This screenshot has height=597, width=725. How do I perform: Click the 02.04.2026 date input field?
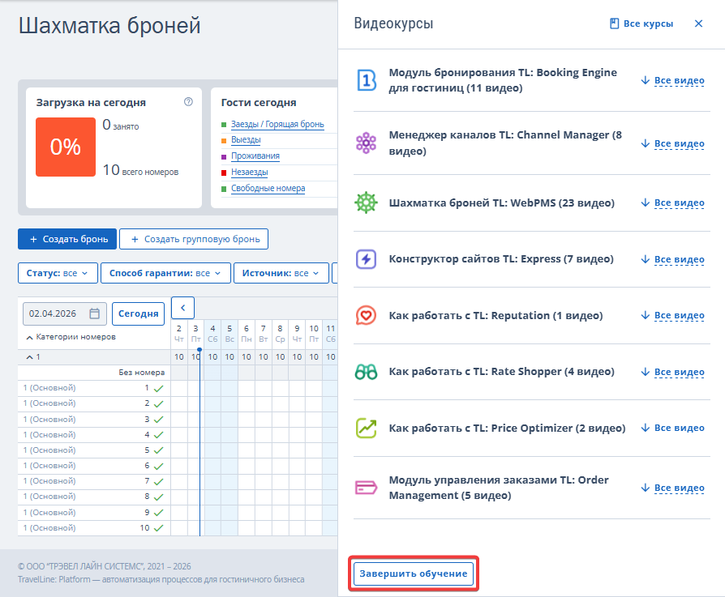[55, 313]
